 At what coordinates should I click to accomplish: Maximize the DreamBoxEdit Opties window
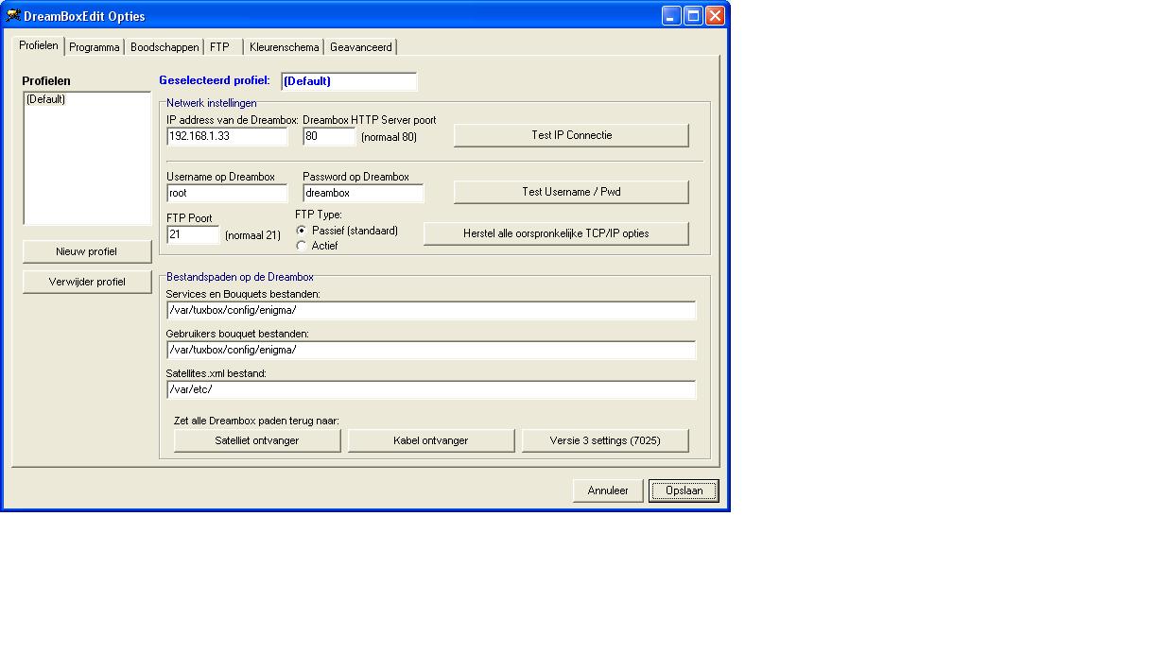[x=693, y=15]
